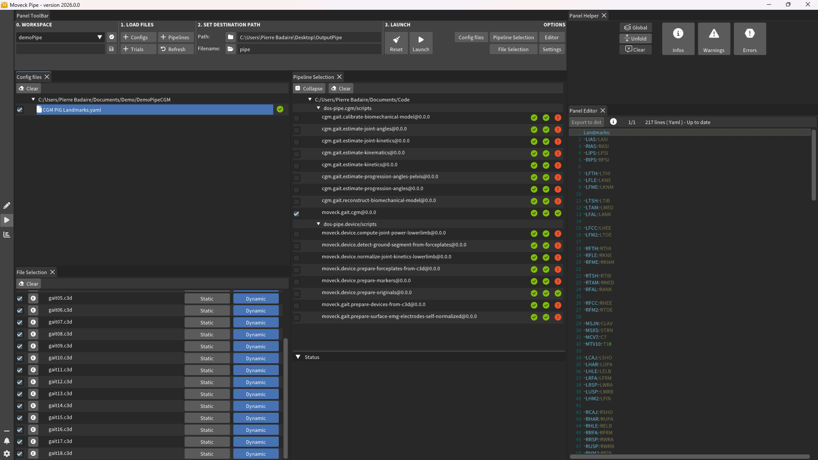
Task: Enable the moveck.gait.prepare-devices-from-c3d checkbox
Action: click(x=297, y=306)
